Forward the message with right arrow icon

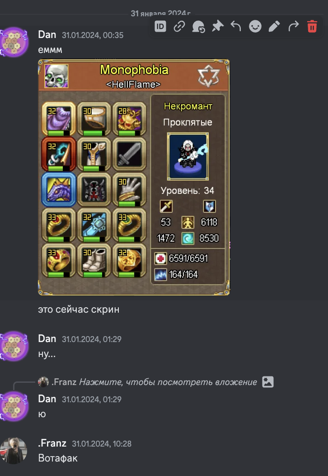293,26
